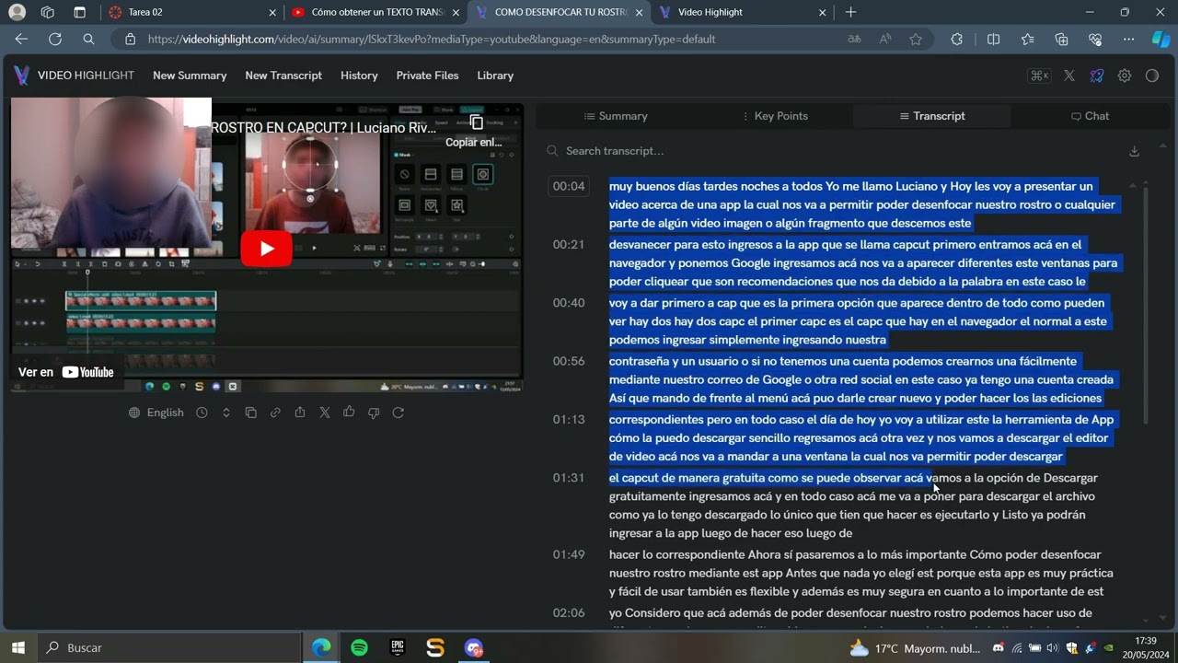Regenerate using the refresh icon below video
Image resolution: width=1178 pixels, height=663 pixels.
[398, 413]
